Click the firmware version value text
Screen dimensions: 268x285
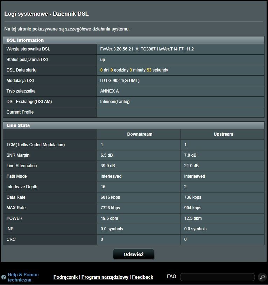147,49
